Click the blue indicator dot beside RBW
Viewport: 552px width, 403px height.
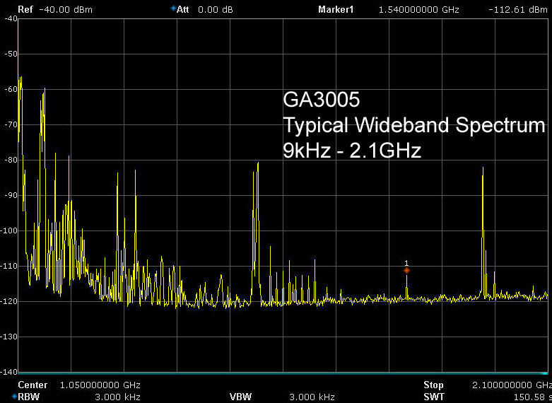tap(14, 397)
